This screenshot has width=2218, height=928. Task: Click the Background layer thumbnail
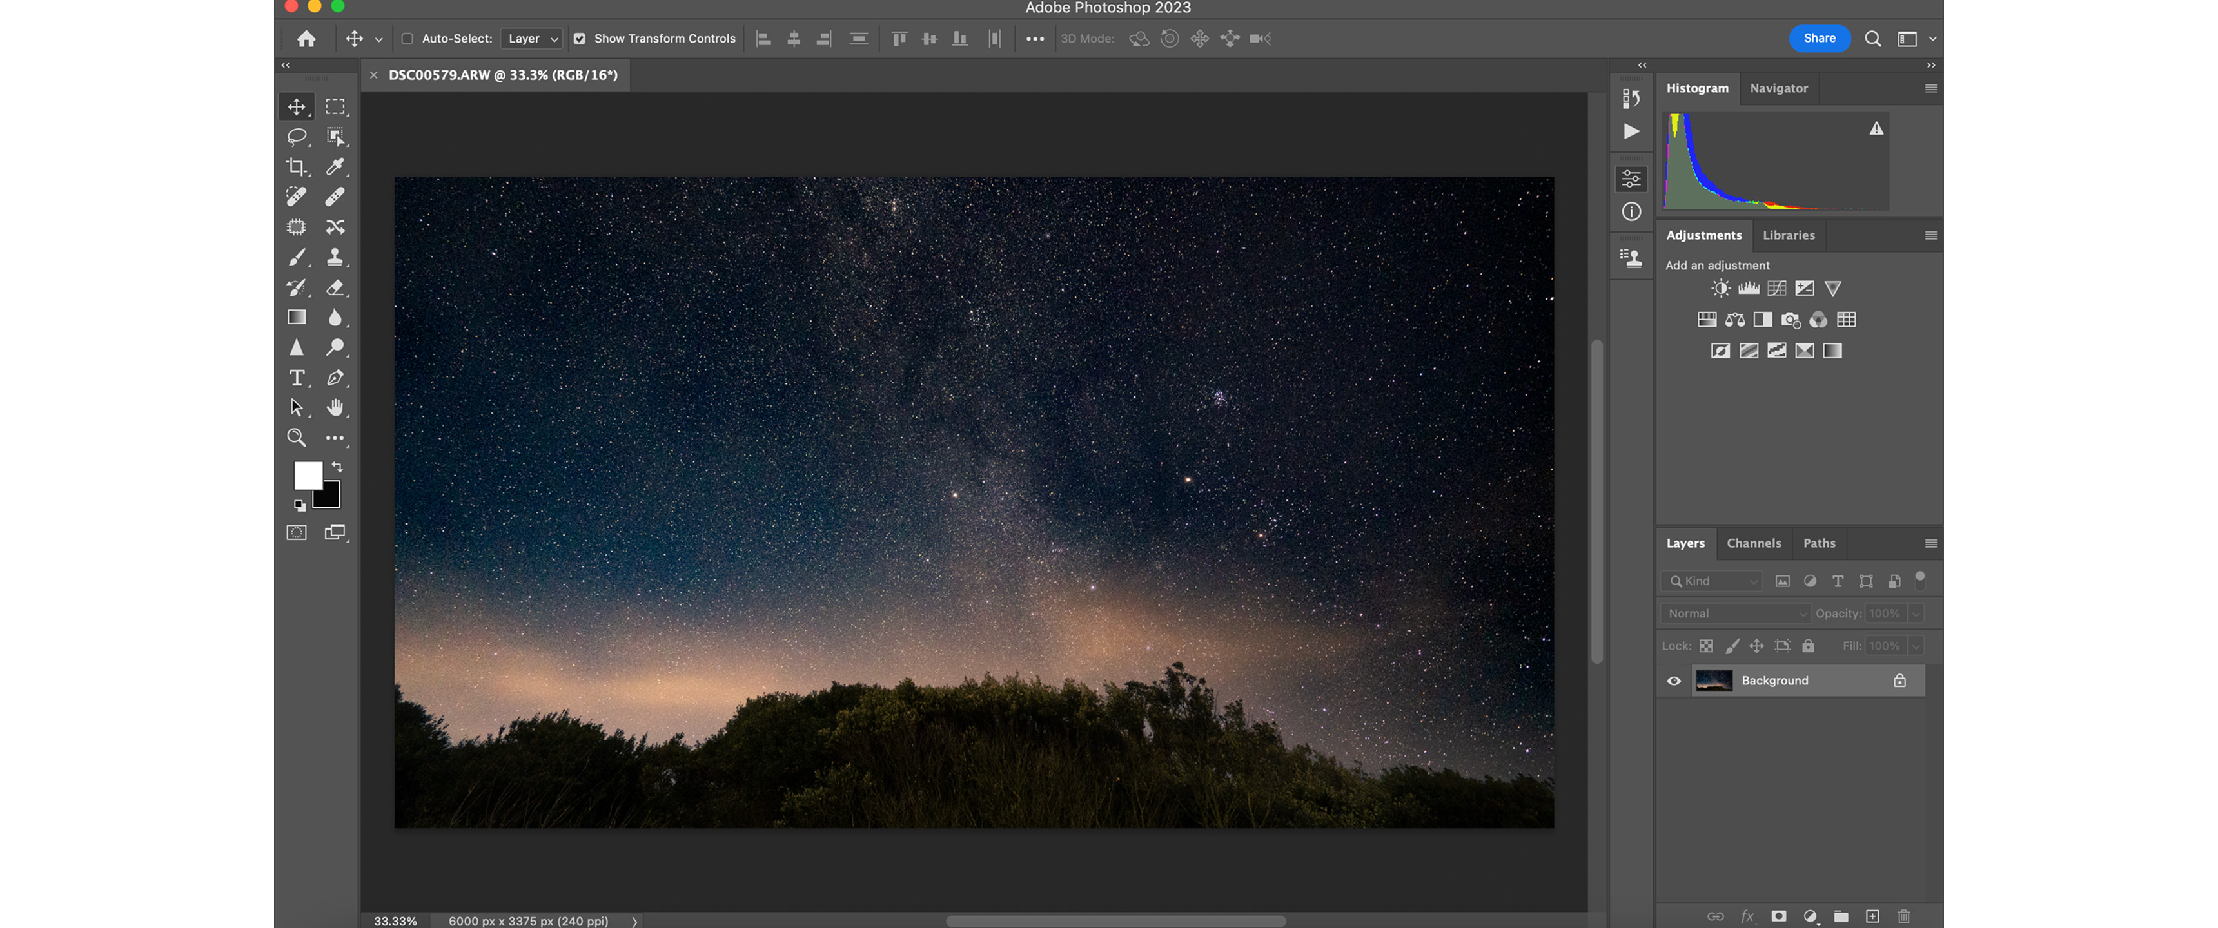pos(1713,681)
